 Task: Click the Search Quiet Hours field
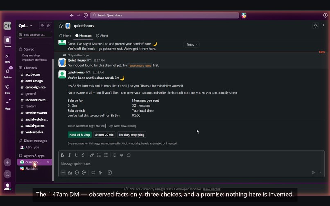(165, 16)
